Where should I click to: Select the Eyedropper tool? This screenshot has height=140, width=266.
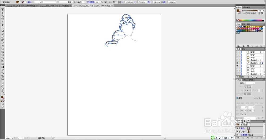(3, 70)
